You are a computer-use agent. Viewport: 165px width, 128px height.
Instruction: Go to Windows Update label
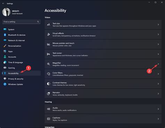point(15,84)
